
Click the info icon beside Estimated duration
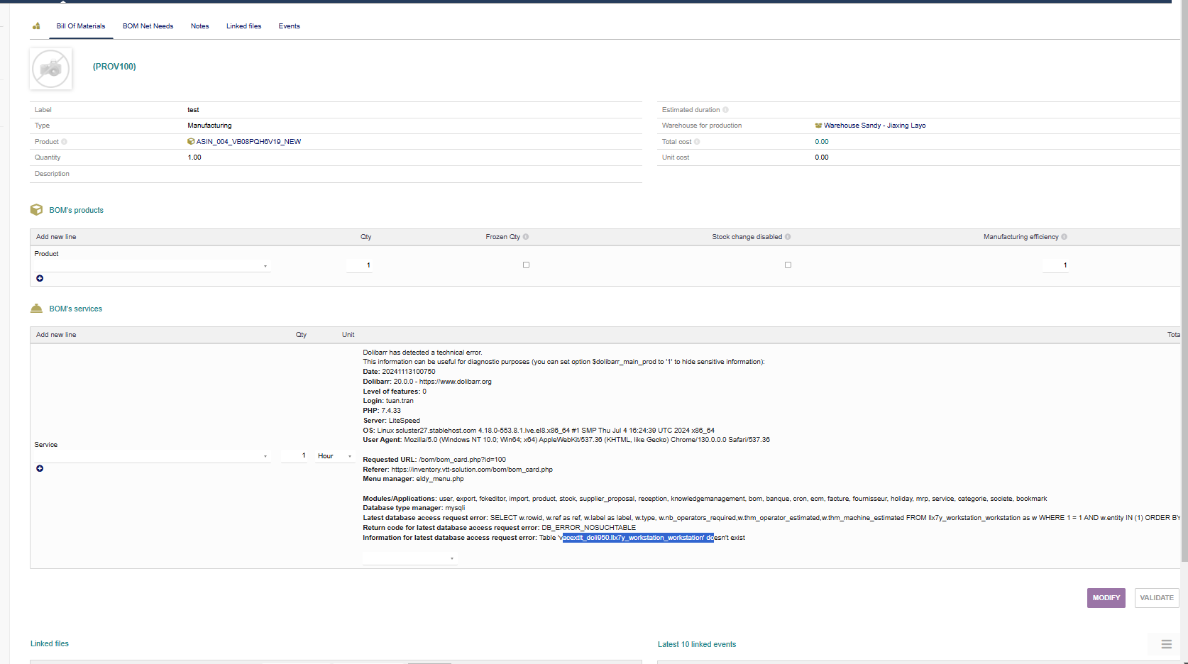click(725, 110)
